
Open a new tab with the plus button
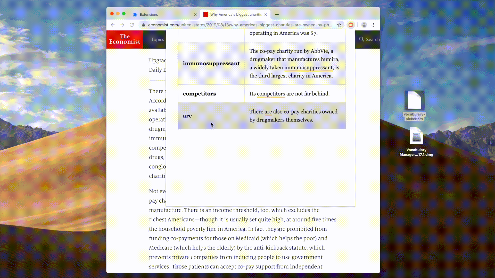(277, 15)
